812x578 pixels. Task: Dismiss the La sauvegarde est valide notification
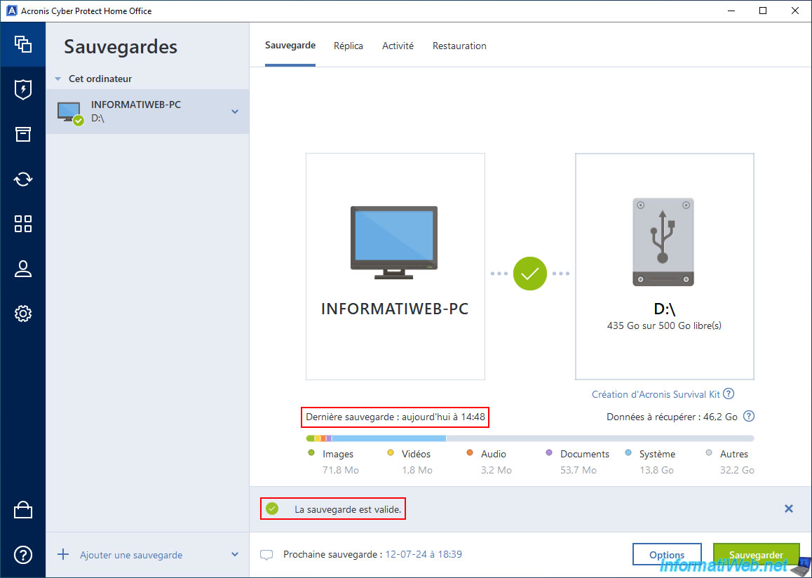click(789, 509)
